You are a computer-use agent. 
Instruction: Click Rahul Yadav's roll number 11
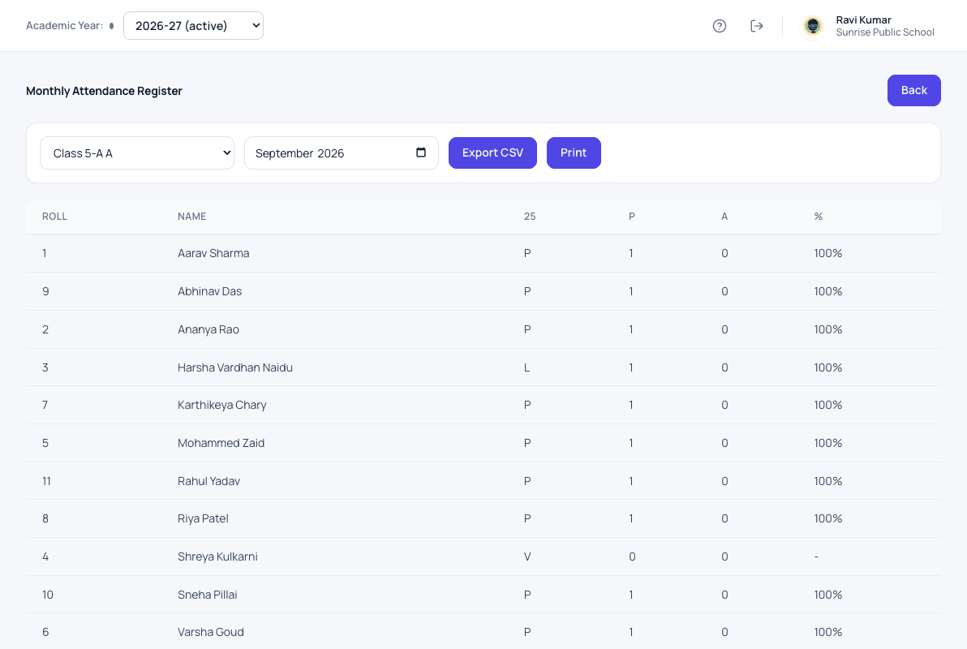[x=46, y=481]
